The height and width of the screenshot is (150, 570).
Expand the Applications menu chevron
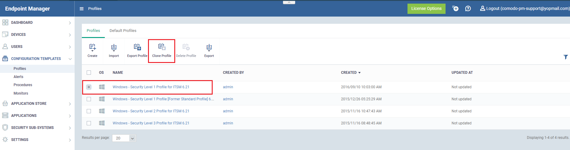70,116
